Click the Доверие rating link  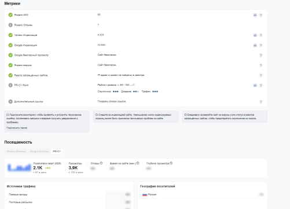[126, 91]
